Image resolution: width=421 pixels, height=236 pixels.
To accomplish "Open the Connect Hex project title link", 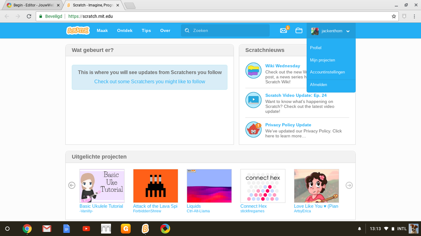I will click(254, 206).
